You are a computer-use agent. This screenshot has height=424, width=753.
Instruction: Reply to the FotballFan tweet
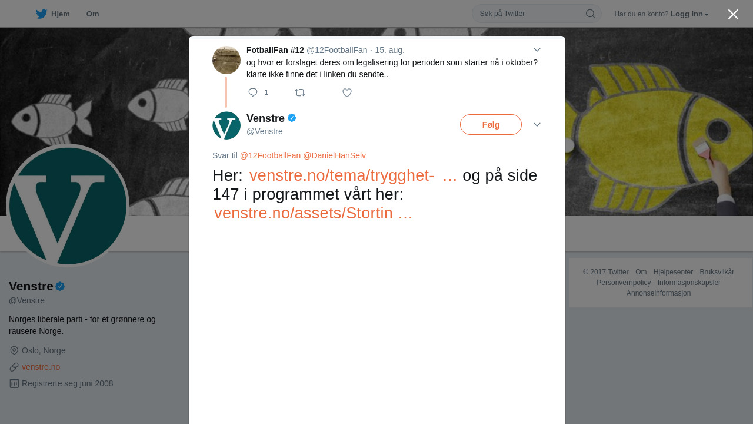click(253, 92)
